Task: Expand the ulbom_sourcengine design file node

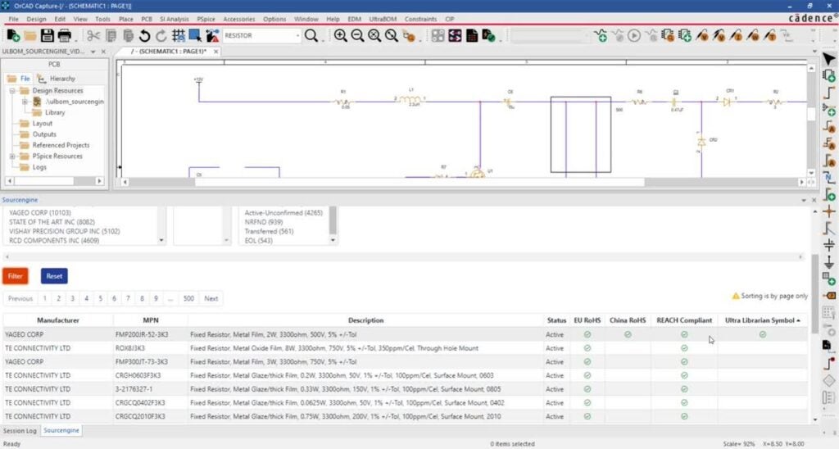Action: coord(25,102)
